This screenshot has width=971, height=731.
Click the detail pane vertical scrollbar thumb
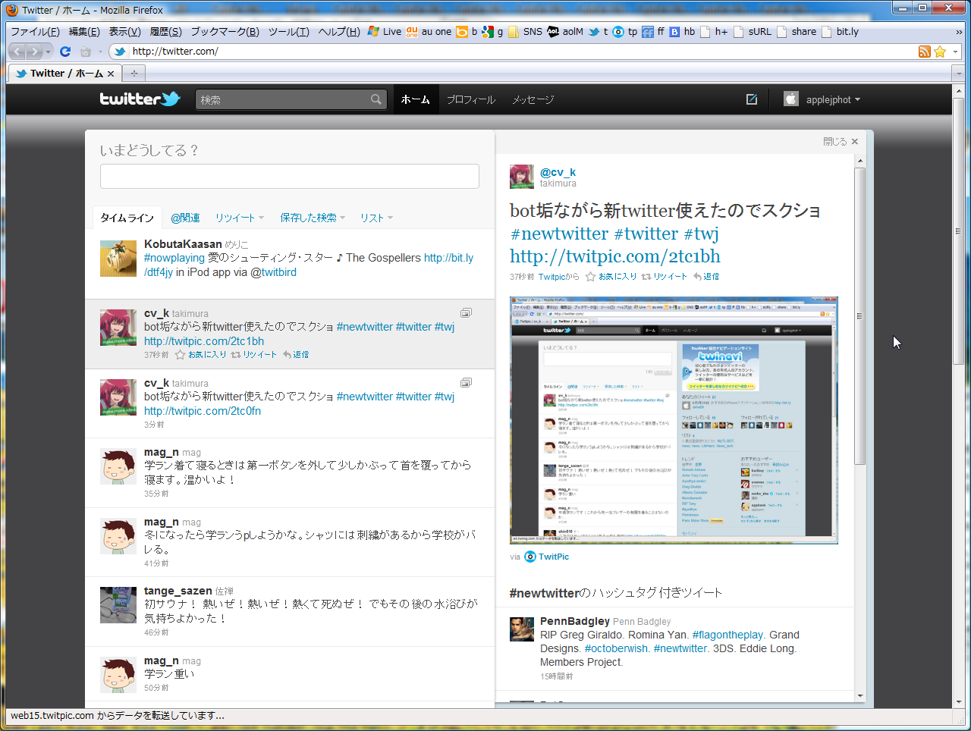pyautogui.click(x=860, y=315)
